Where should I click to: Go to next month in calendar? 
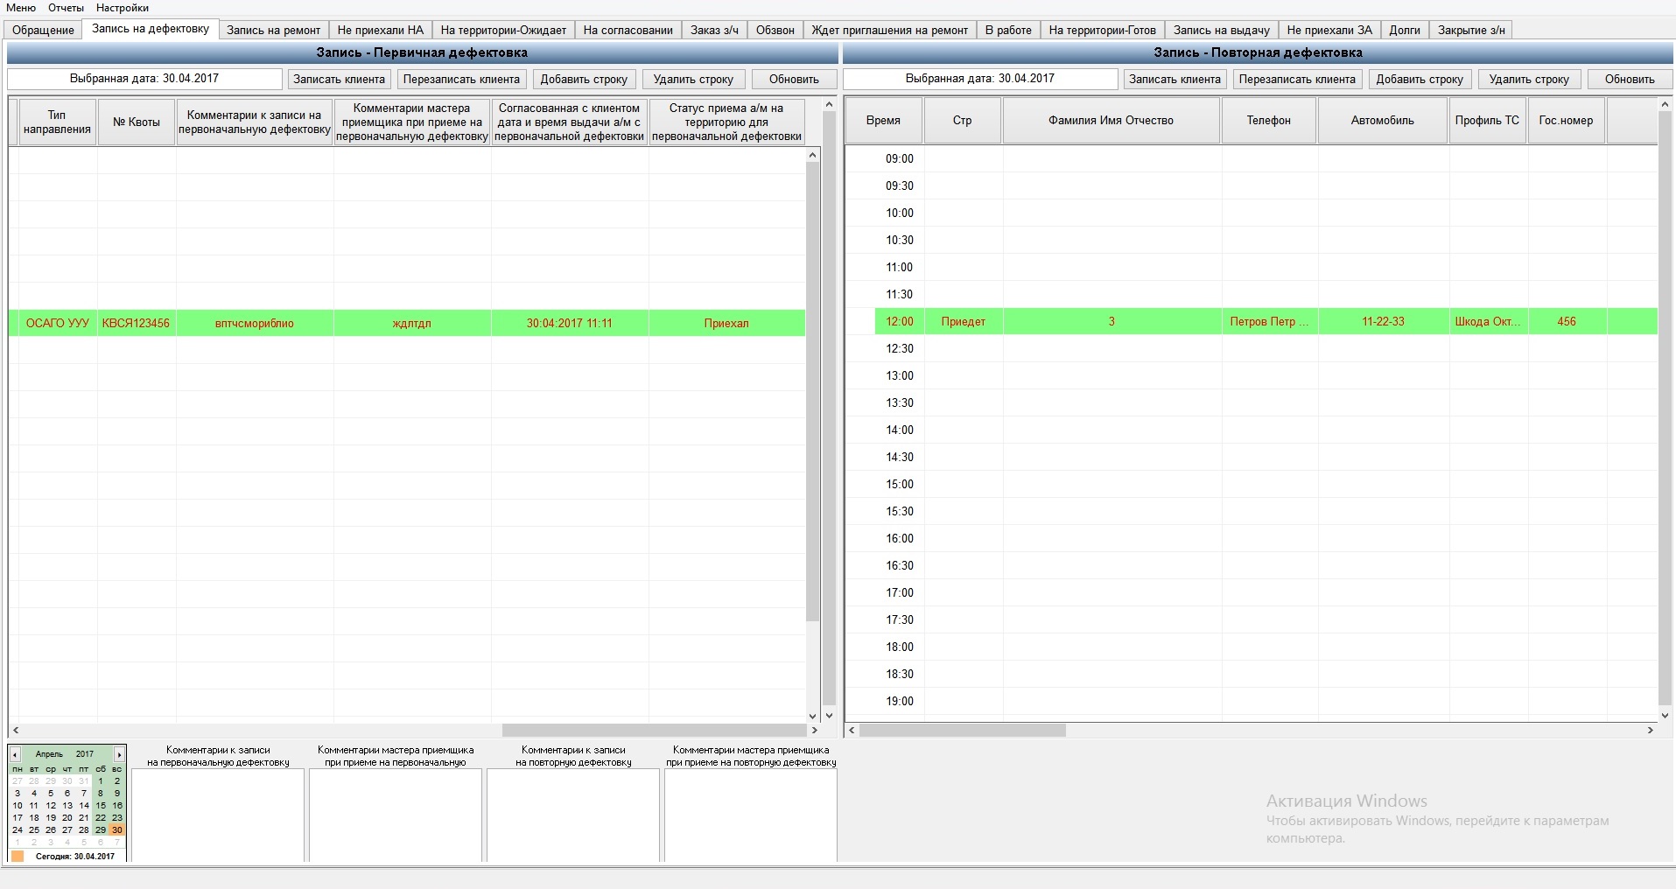[x=120, y=754]
